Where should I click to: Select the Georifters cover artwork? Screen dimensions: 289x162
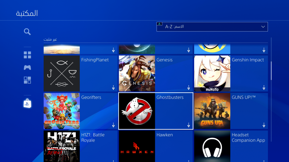pyautogui.click(x=62, y=111)
